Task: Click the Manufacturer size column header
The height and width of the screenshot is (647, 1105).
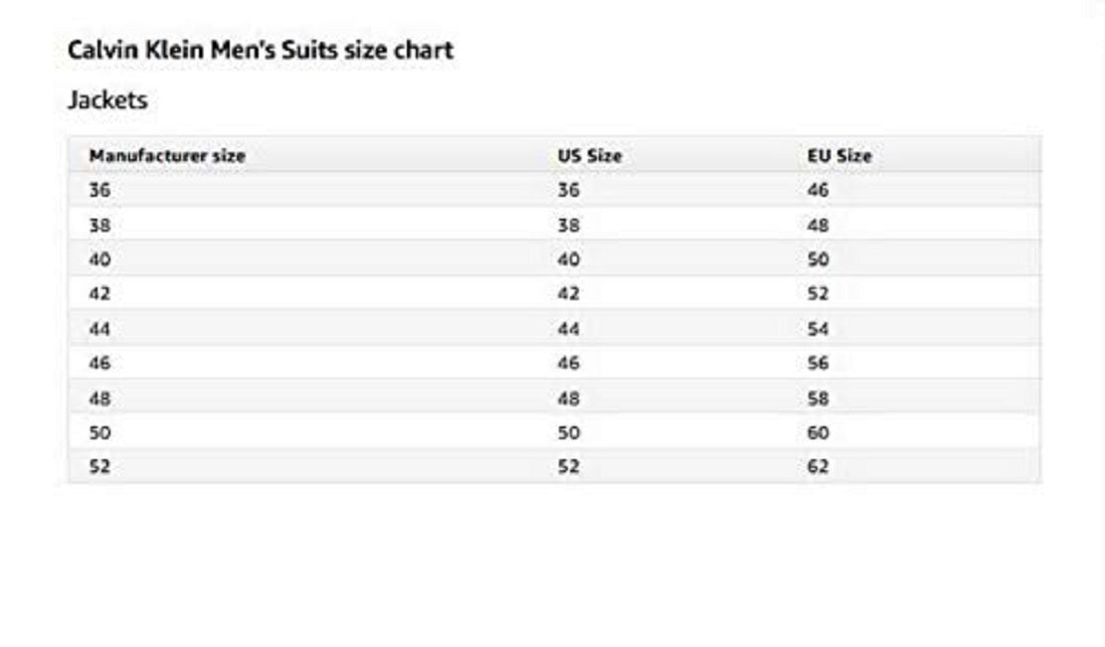Action: pyautogui.click(x=167, y=156)
